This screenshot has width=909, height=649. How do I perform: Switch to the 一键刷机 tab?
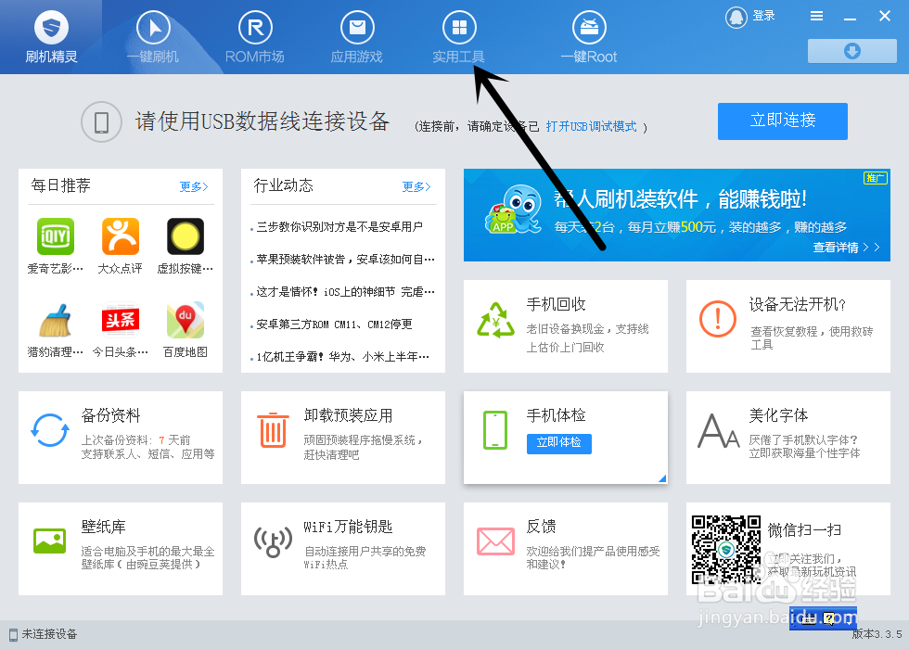pyautogui.click(x=153, y=37)
